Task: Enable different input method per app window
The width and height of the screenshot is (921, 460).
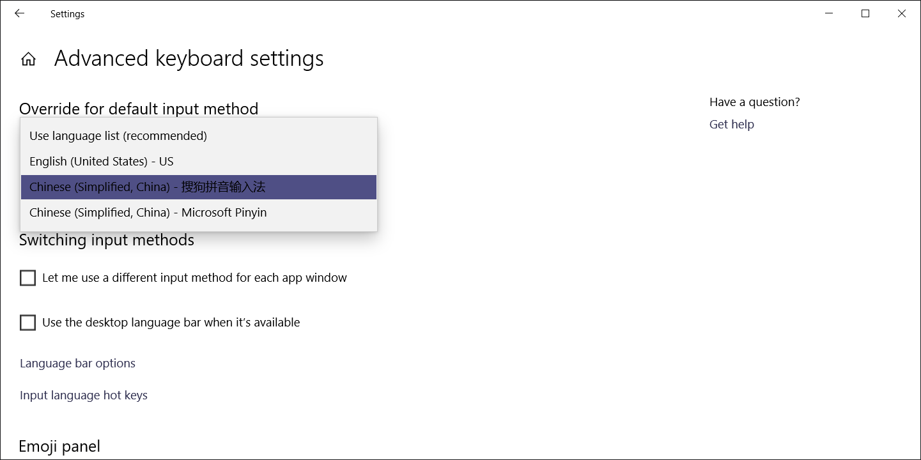Action: (x=27, y=278)
